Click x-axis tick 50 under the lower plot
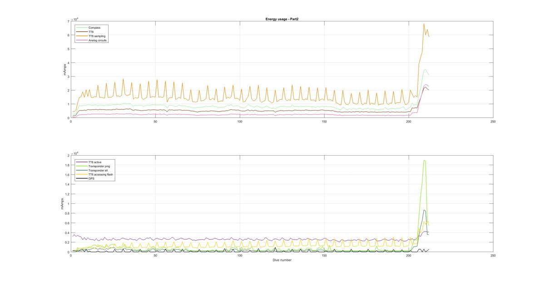The image size is (545, 283). tap(155, 256)
